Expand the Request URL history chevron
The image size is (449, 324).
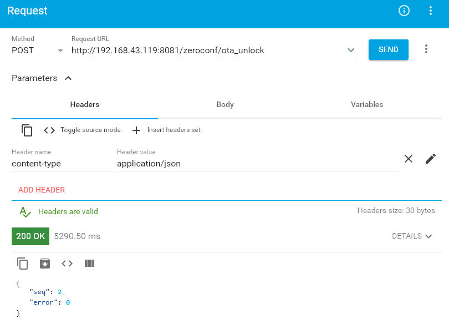coord(351,50)
